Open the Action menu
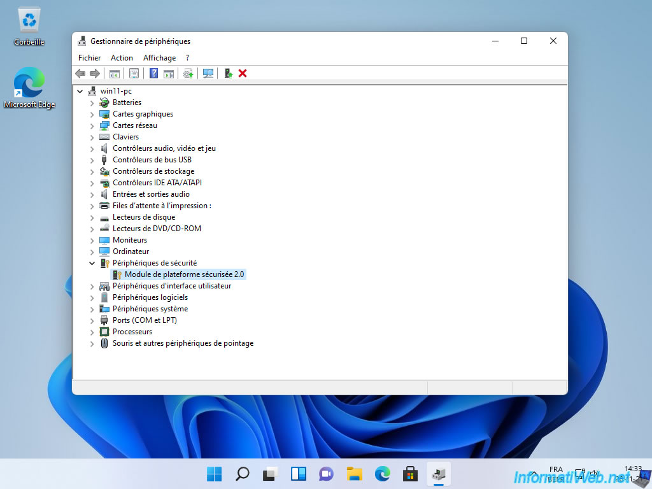Image resolution: width=652 pixels, height=489 pixels. coord(122,58)
